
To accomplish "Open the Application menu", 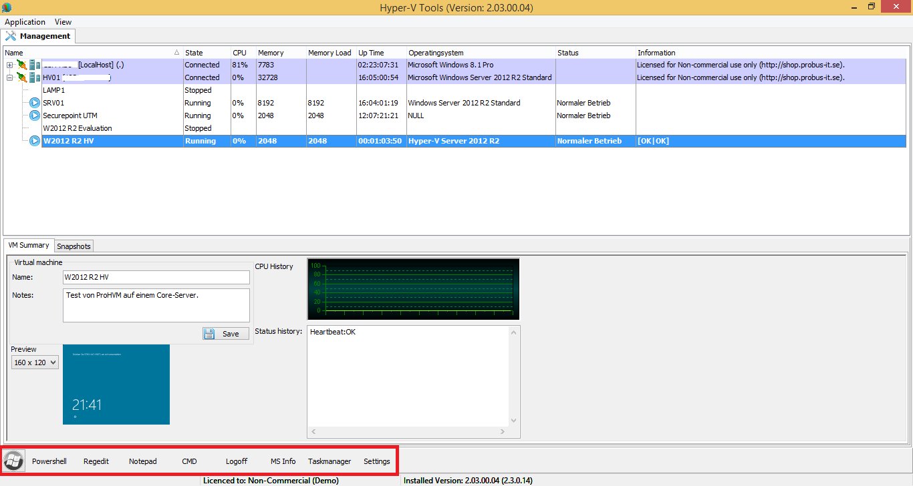I will coord(25,22).
